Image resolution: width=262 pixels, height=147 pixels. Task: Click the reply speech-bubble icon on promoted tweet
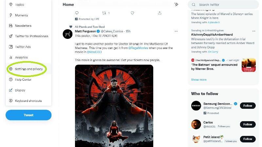(x=77, y=13)
